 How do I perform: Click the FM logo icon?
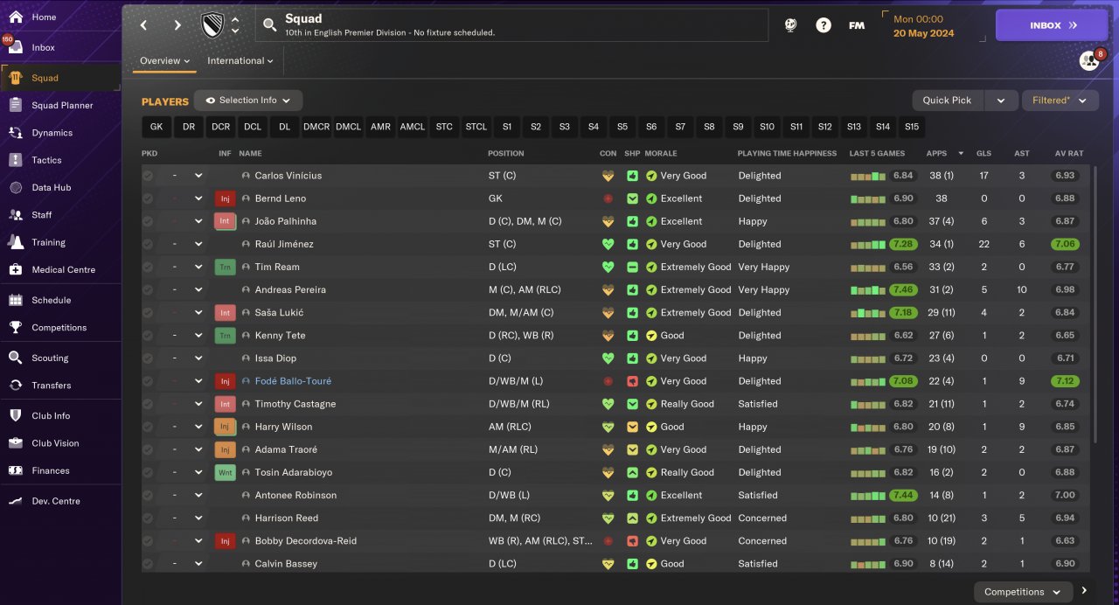[857, 25]
